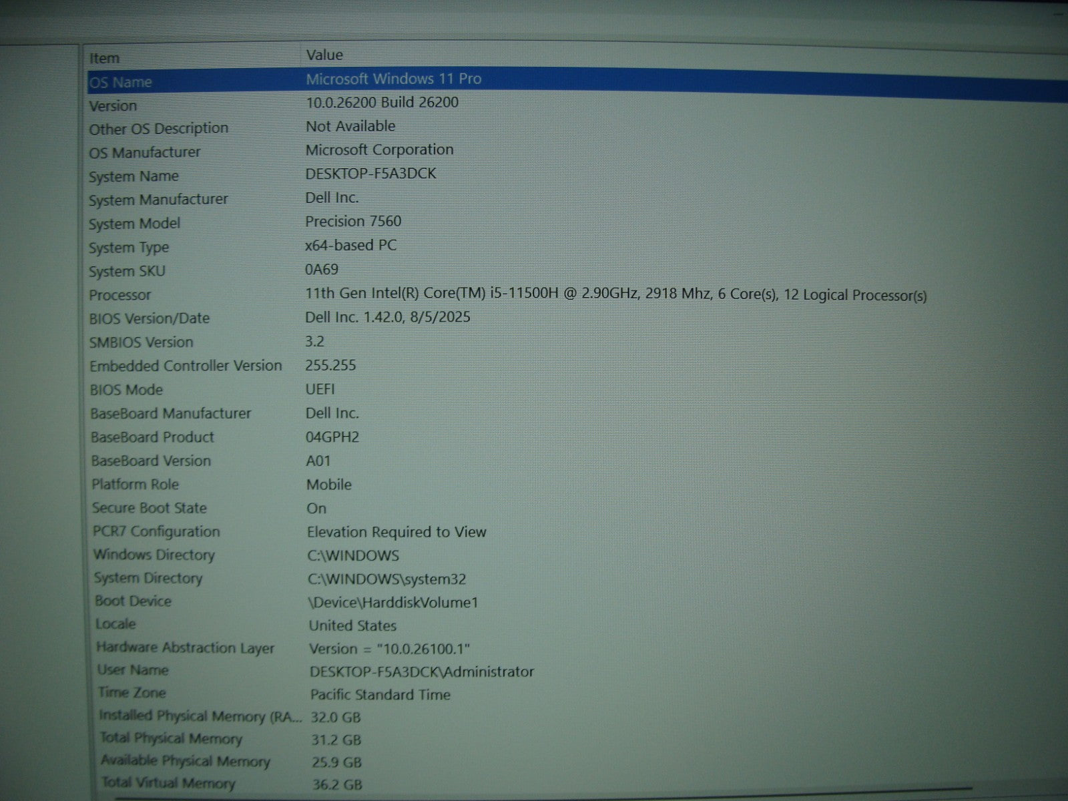Select the System Model row
1068x801 pixels.
(135, 224)
